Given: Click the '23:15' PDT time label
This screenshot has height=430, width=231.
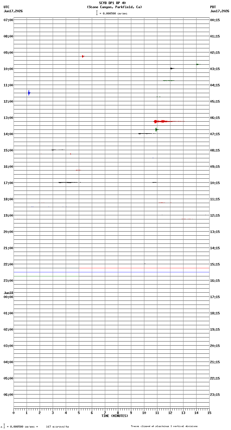Looking at the screenshot, I should tap(215, 395).
